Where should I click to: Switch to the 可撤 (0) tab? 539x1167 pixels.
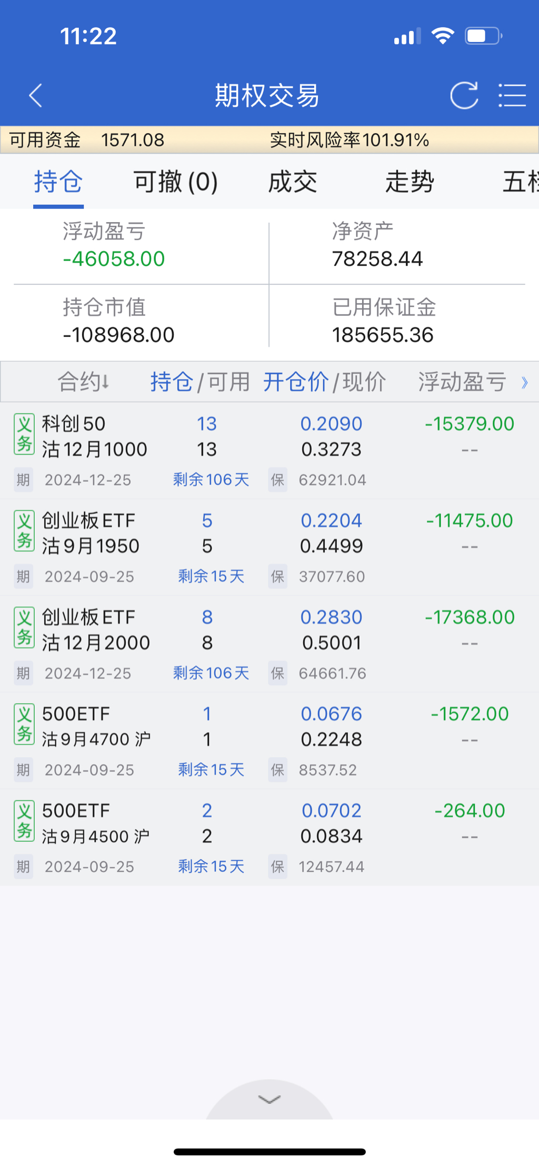coord(175,182)
